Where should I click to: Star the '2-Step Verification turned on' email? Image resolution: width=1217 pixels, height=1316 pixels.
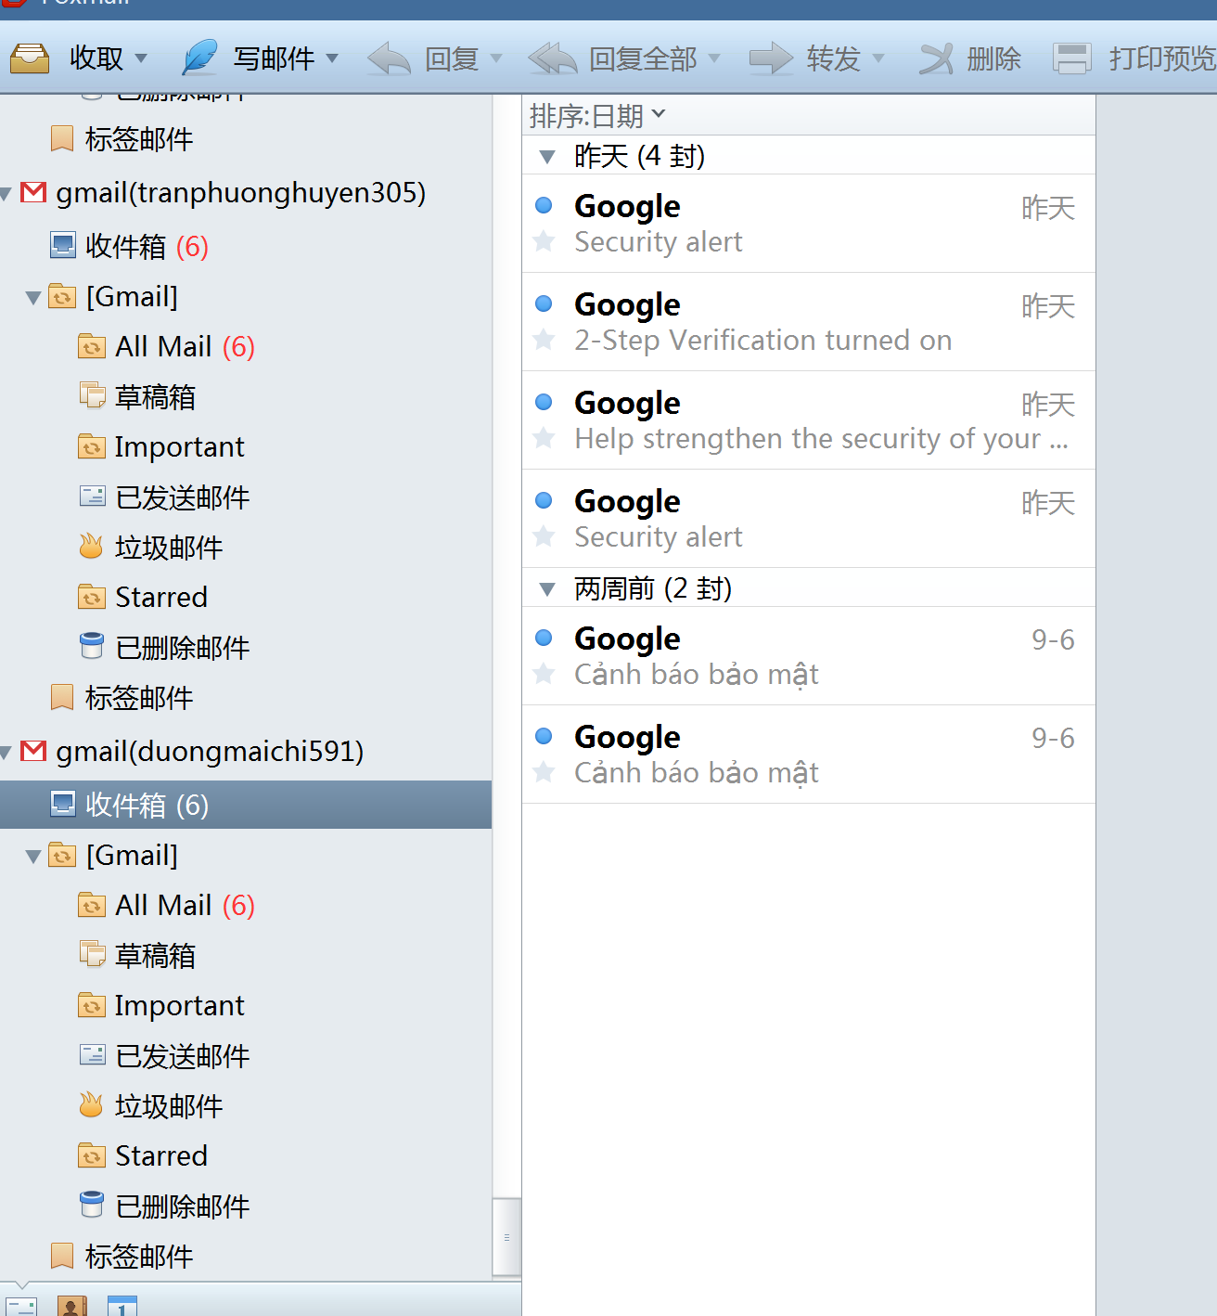[x=544, y=340]
